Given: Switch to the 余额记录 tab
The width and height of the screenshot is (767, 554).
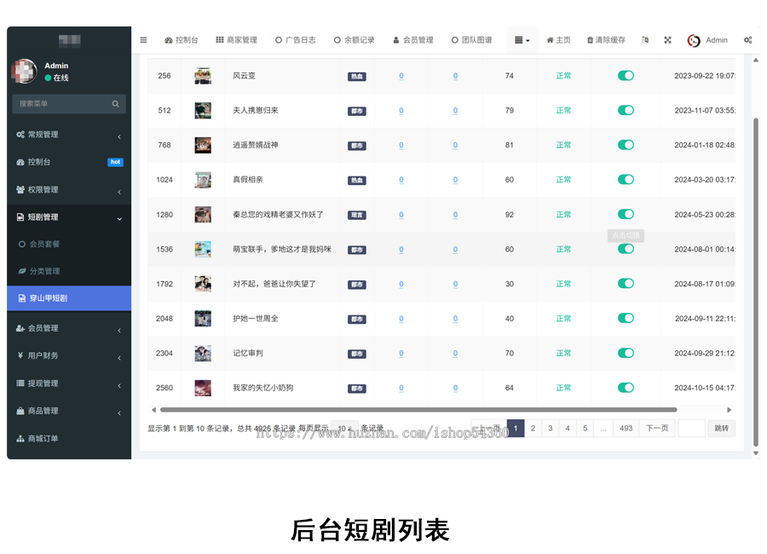Looking at the screenshot, I should tap(355, 40).
